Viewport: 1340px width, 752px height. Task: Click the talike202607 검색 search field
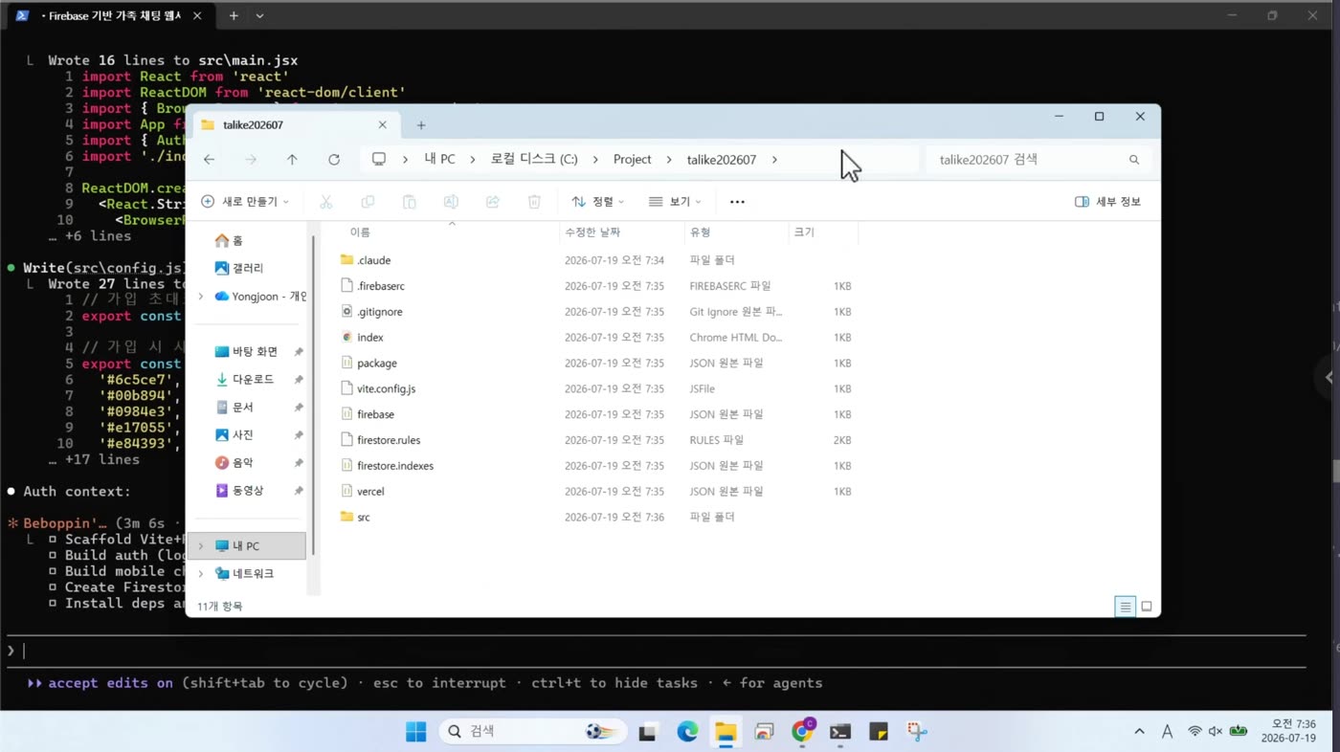[x=1038, y=160]
